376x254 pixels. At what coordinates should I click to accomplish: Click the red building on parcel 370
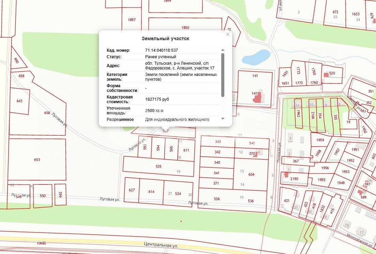pyautogui.click(x=257, y=153)
